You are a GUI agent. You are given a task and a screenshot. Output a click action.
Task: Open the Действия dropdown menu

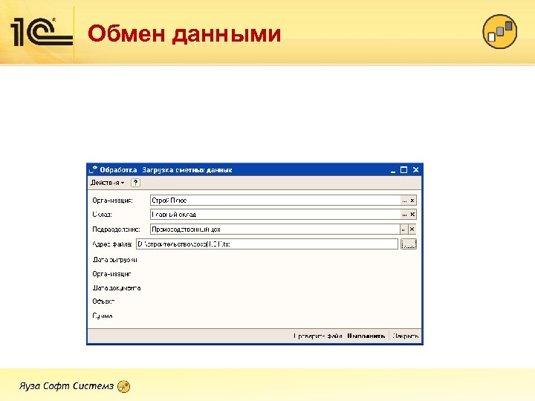108,183
